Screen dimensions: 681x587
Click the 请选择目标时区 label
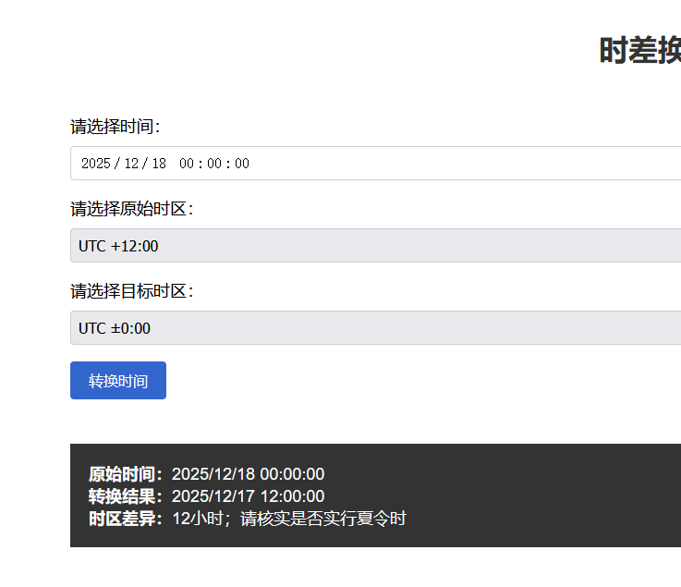pos(131,290)
